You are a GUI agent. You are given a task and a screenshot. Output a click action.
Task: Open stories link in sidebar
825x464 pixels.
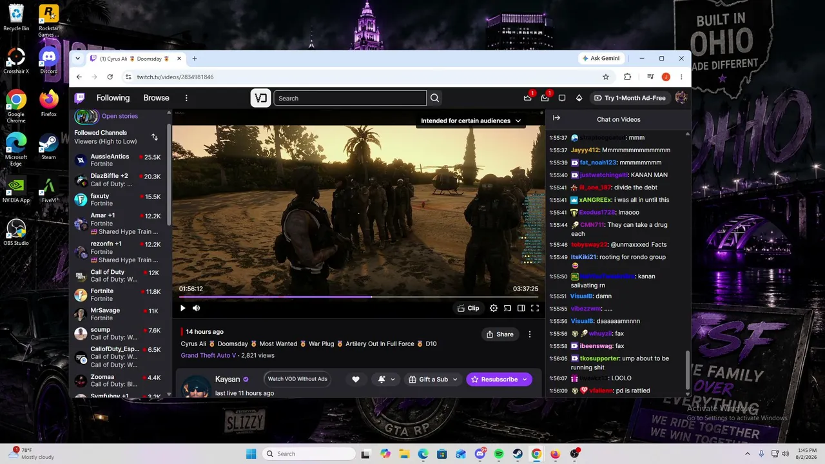coord(120,116)
